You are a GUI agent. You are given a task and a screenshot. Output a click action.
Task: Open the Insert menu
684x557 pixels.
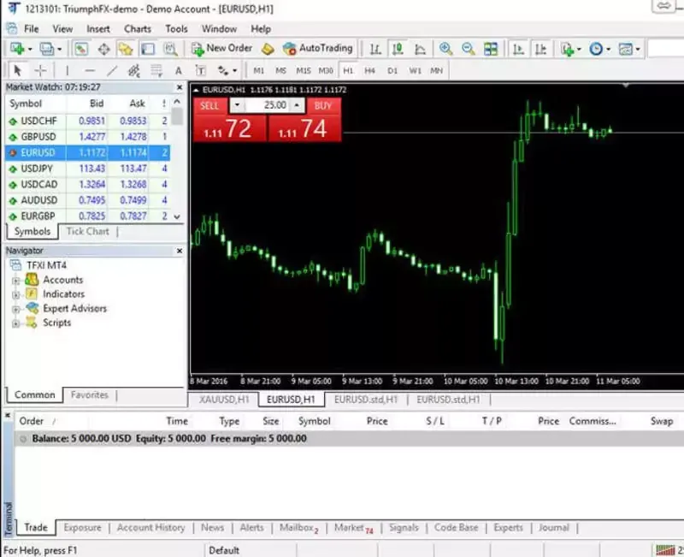(x=98, y=29)
